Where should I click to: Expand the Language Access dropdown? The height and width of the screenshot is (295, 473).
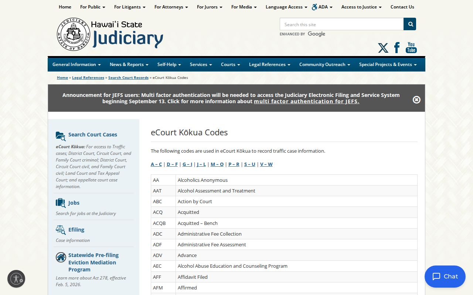(x=286, y=7)
